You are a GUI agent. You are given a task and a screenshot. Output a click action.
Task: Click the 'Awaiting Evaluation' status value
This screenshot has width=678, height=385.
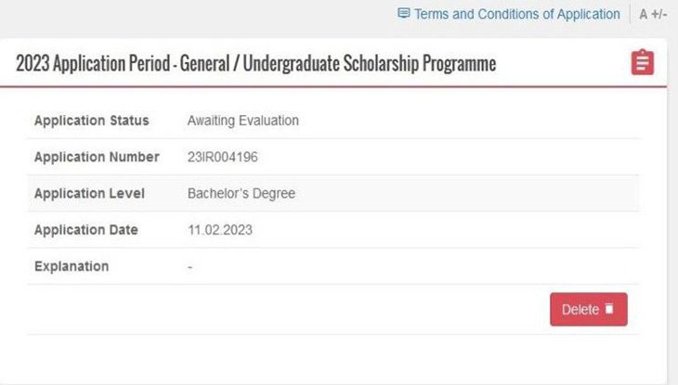242,121
